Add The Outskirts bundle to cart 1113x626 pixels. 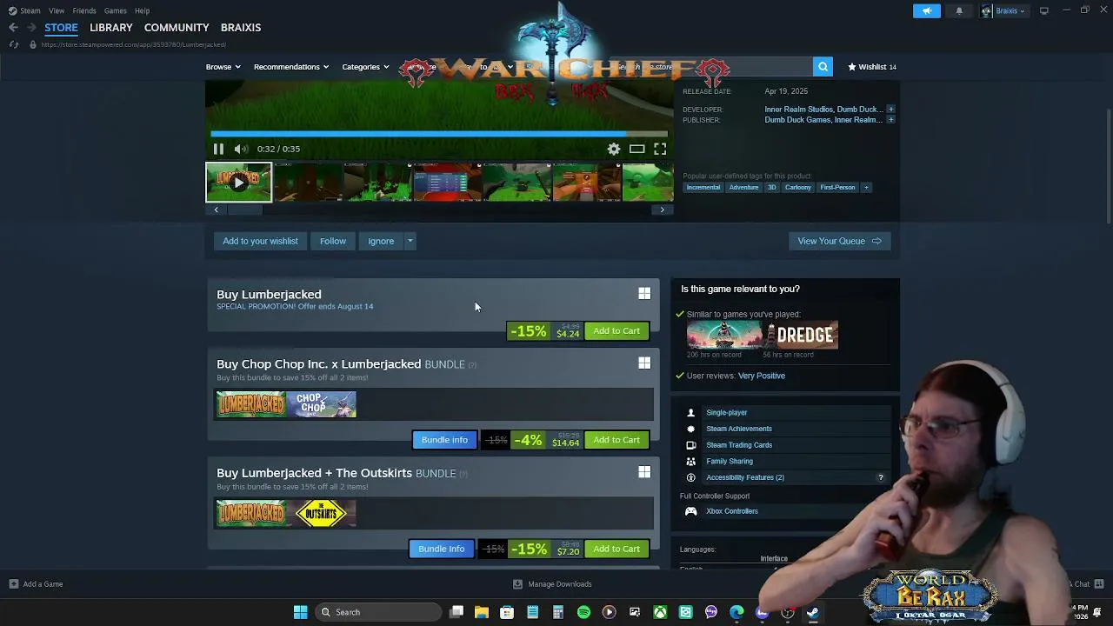(616, 549)
